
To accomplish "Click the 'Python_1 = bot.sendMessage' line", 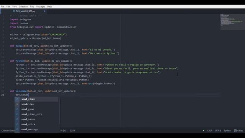I will point(87,65).
